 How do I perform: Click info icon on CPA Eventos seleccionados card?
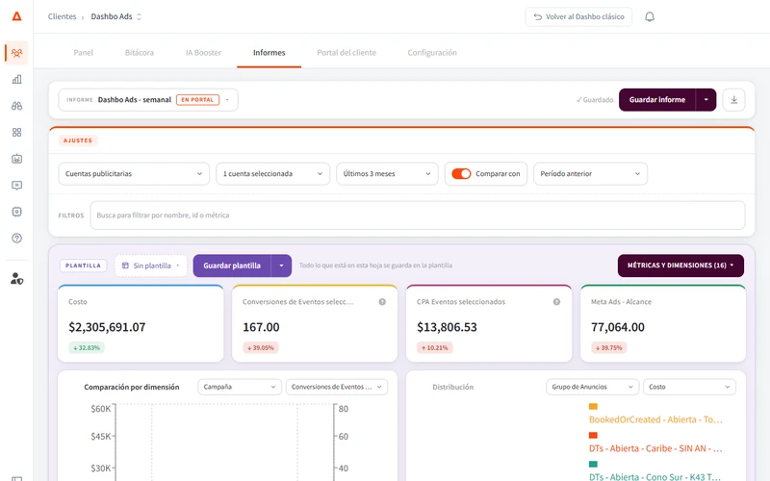tap(556, 302)
